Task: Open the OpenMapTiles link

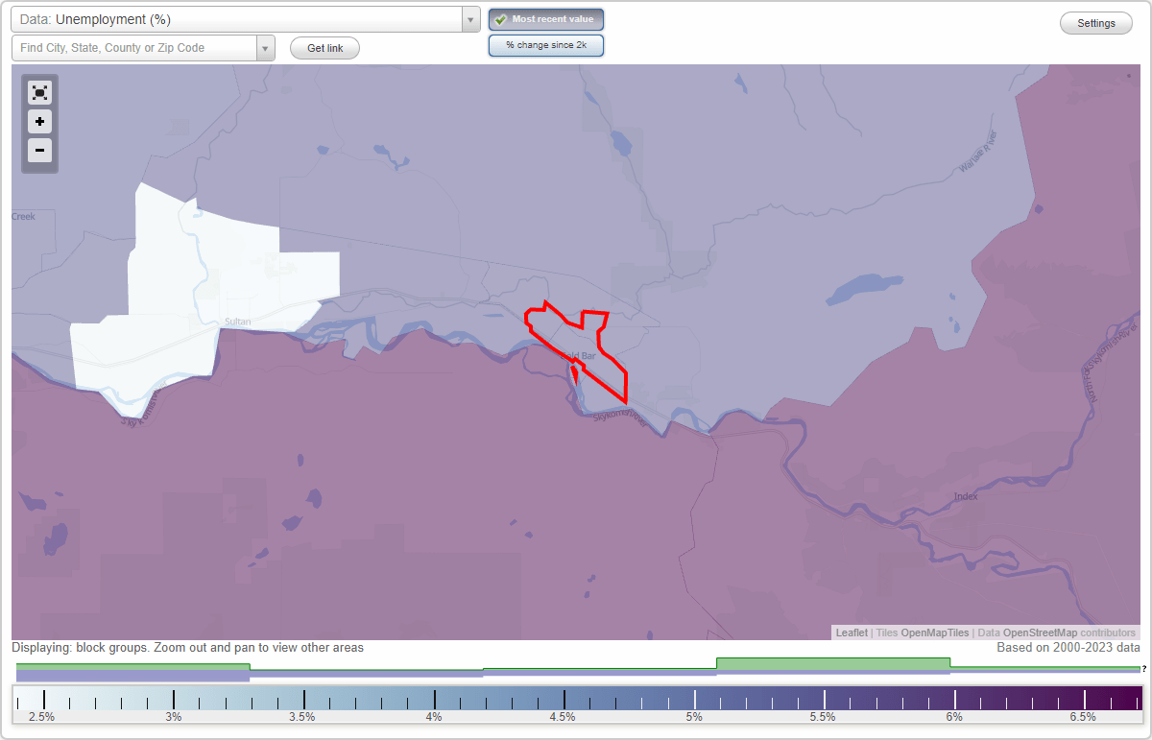Action: tap(934, 633)
